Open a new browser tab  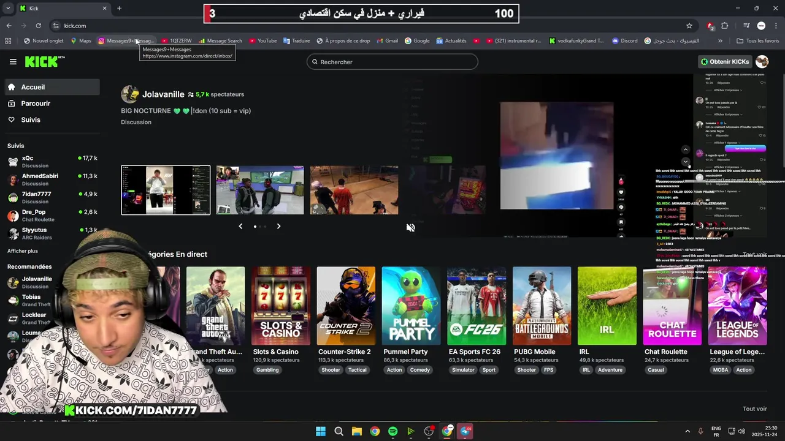coord(119,8)
